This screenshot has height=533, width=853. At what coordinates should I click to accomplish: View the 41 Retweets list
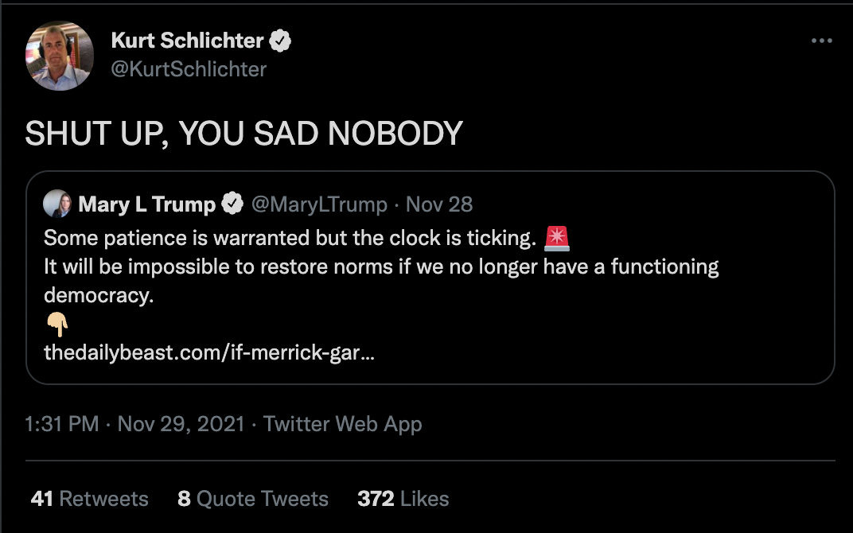click(89, 499)
